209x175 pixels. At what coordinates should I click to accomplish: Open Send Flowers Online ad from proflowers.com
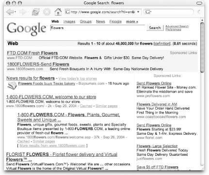154,83
